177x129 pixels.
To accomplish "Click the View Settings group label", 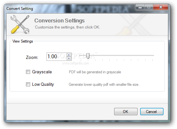I will (x=22, y=41).
